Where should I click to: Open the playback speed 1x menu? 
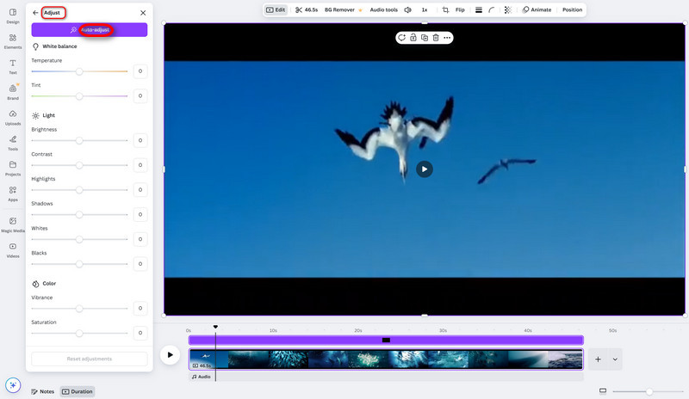pos(424,9)
